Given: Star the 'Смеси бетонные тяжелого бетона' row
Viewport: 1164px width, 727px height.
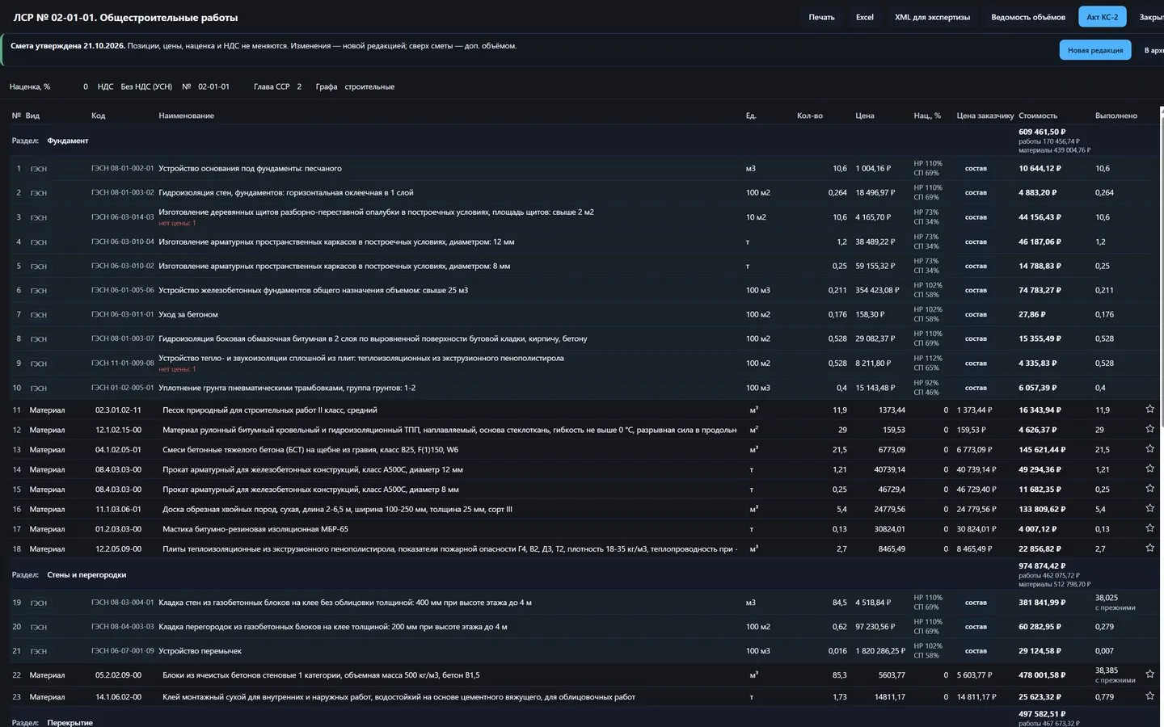Looking at the screenshot, I should coord(1149,448).
